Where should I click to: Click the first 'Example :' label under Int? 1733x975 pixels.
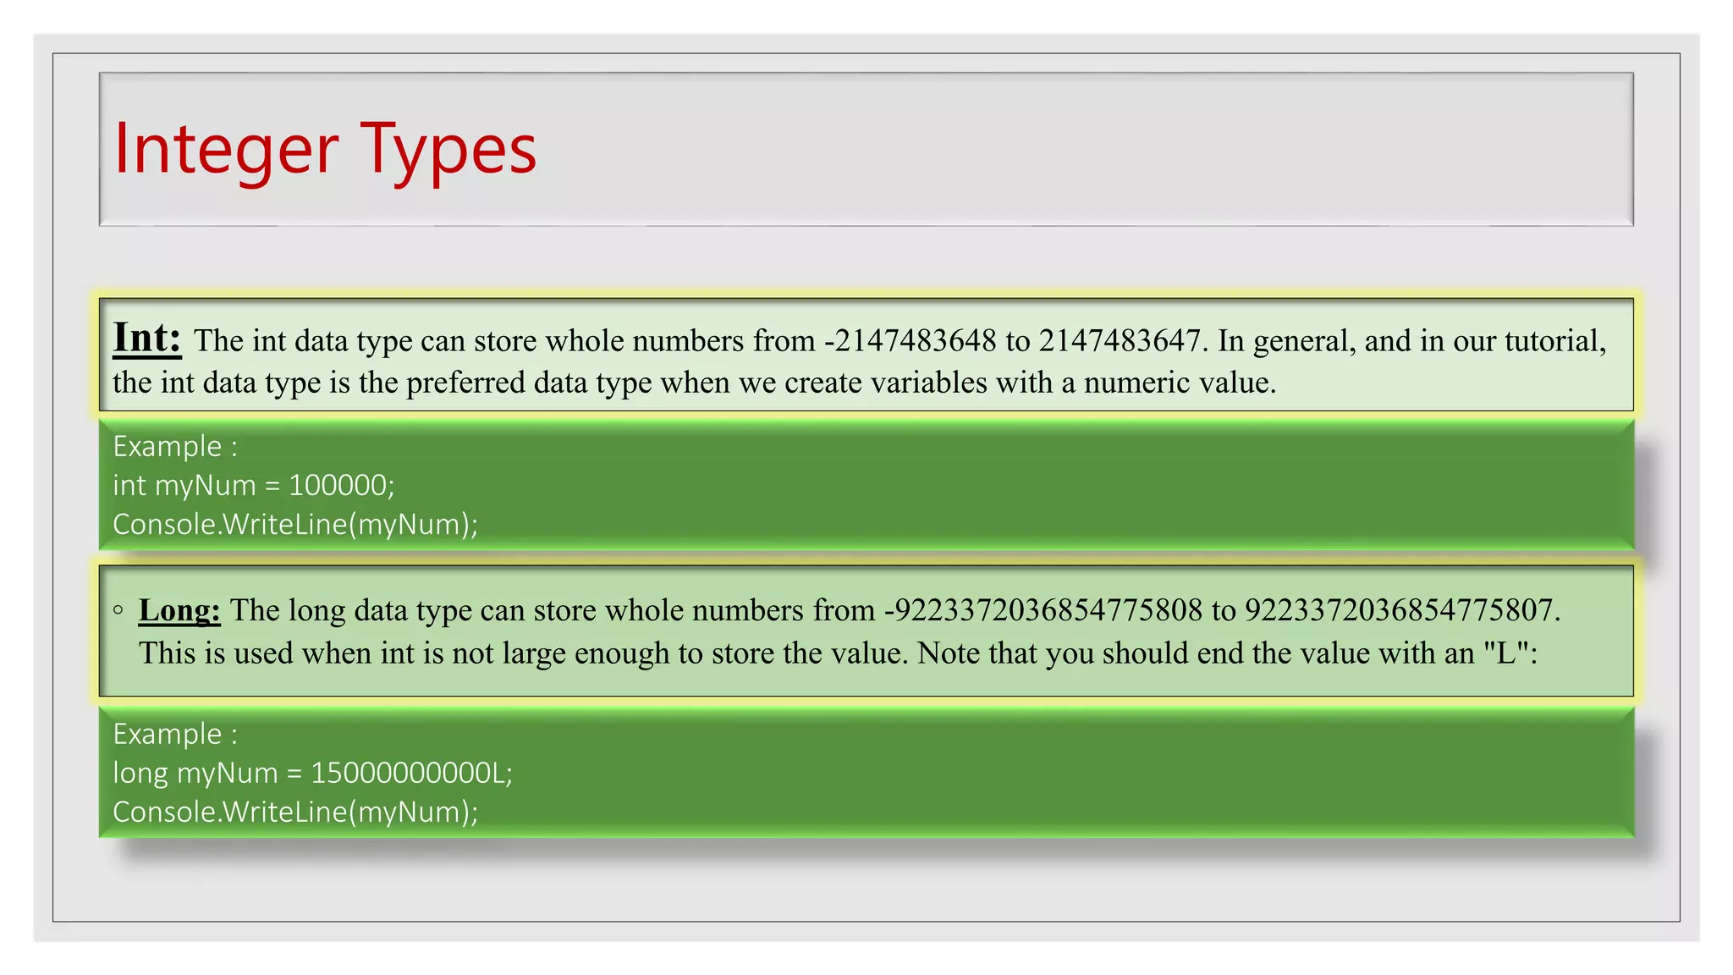[x=175, y=446]
